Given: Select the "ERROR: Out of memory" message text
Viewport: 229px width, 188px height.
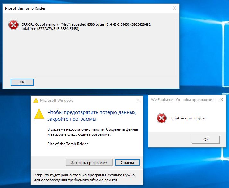Looking at the screenshot, I should coord(86,26).
